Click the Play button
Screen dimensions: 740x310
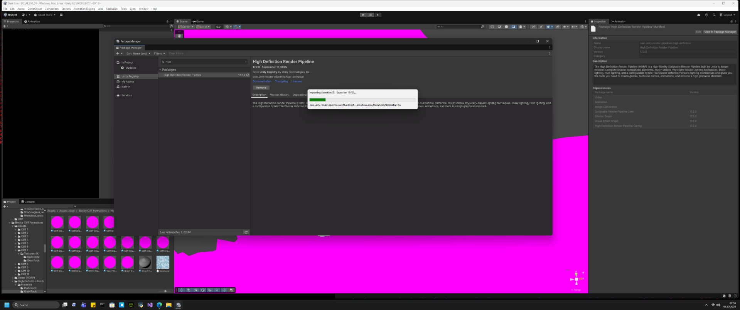click(x=363, y=15)
